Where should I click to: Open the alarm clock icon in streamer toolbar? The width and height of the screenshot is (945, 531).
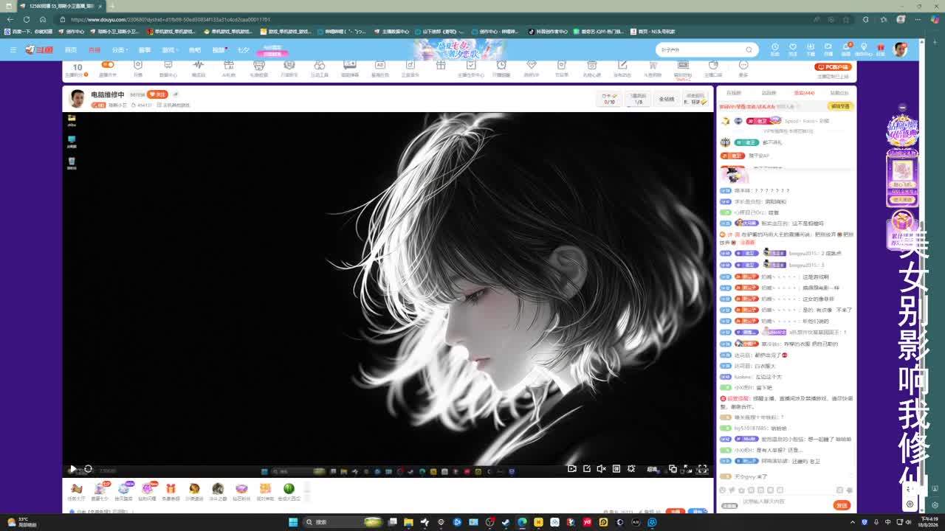[501, 65]
